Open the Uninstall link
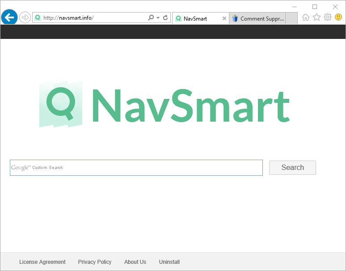The width and height of the screenshot is (346, 271). 169,262
